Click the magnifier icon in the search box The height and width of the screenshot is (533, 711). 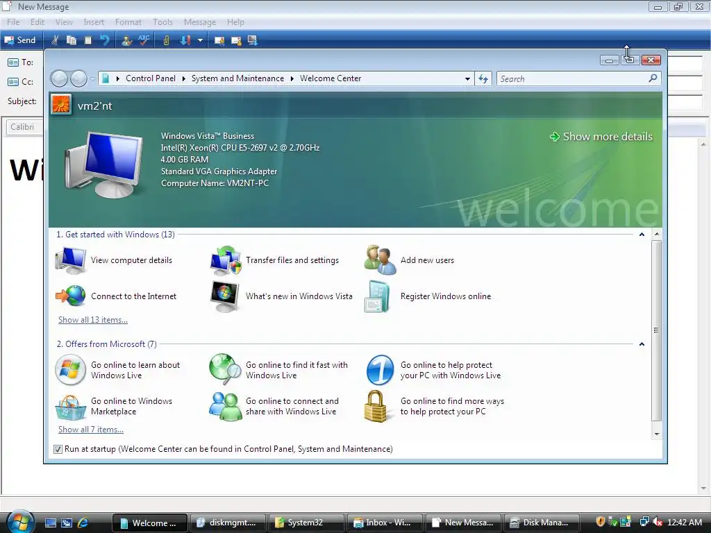point(653,78)
